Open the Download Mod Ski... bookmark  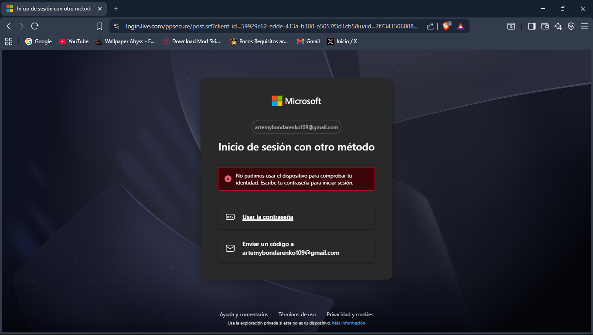coord(191,41)
